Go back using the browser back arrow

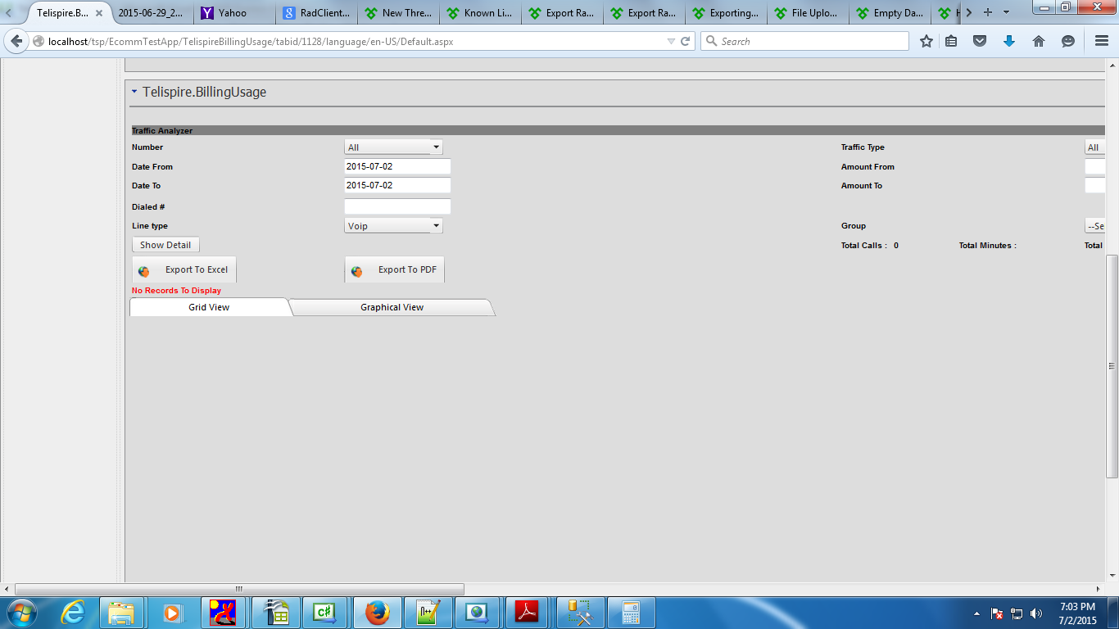pyautogui.click(x=16, y=41)
